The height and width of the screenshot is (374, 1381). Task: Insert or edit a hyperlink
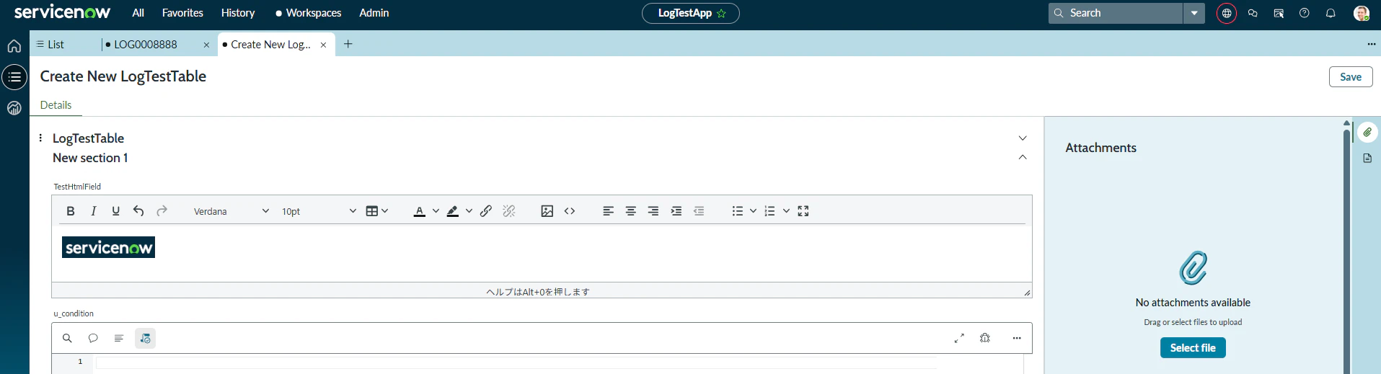click(x=486, y=211)
